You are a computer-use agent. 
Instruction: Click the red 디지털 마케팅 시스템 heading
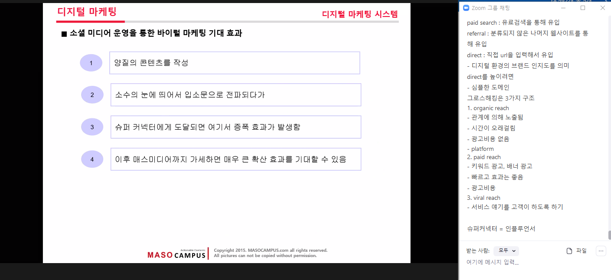point(359,14)
